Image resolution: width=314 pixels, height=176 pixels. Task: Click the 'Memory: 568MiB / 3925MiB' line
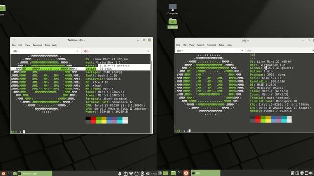pos(106,112)
